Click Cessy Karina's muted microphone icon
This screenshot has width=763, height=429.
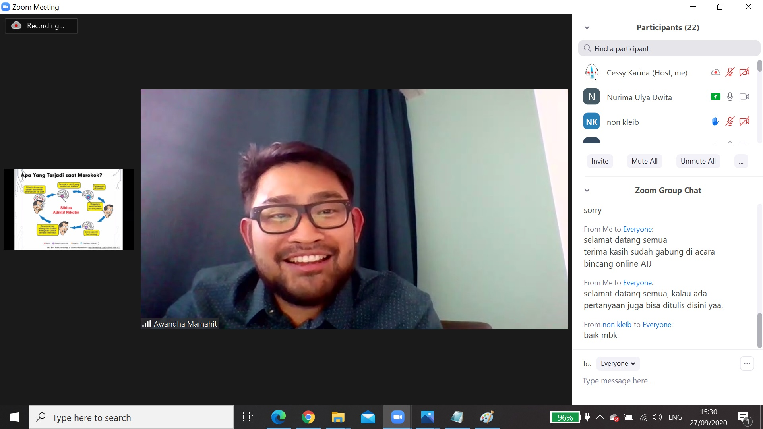click(x=730, y=72)
